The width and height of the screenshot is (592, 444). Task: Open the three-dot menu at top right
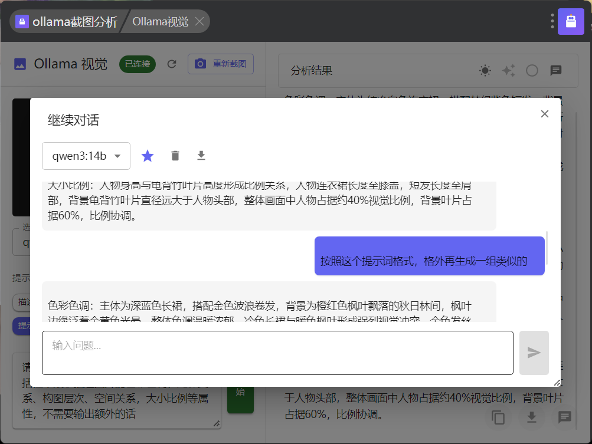coord(552,22)
